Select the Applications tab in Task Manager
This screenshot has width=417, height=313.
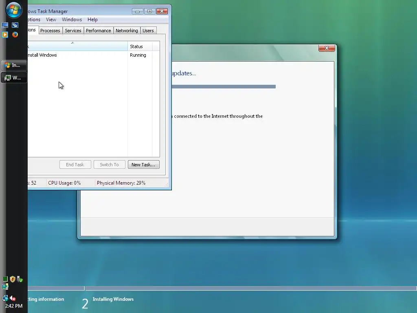pyautogui.click(x=33, y=30)
